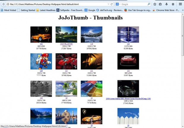The height and width of the screenshot is (128, 184).
Task: Open the Google bookmark in toolbar
Action: [90, 10]
